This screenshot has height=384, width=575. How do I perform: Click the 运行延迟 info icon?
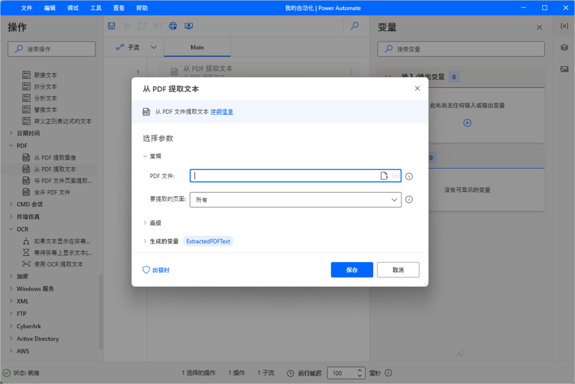389,373
